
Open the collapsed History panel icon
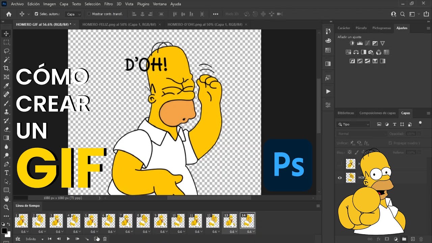tap(328, 31)
